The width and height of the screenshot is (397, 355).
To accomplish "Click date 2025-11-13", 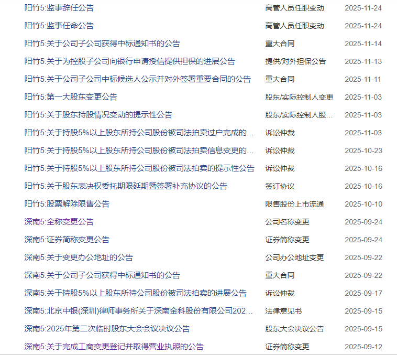I will coord(363,61).
